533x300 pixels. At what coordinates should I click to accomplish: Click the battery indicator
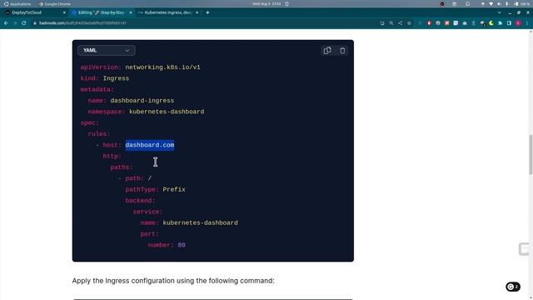coord(522,3)
